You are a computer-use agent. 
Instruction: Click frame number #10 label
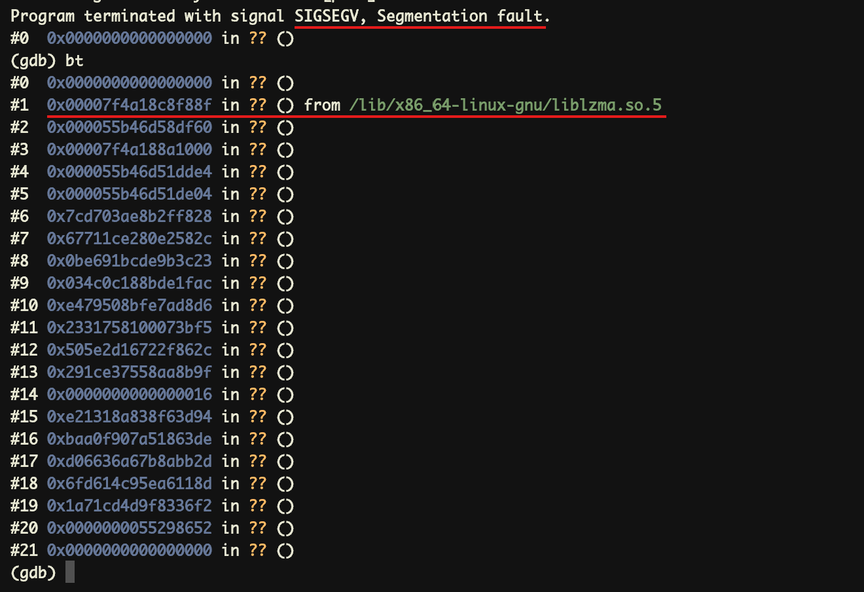tap(24, 305)
